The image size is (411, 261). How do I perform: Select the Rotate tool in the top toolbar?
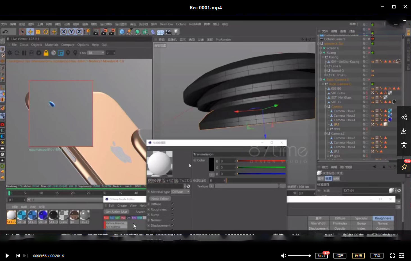pos(46,32)
